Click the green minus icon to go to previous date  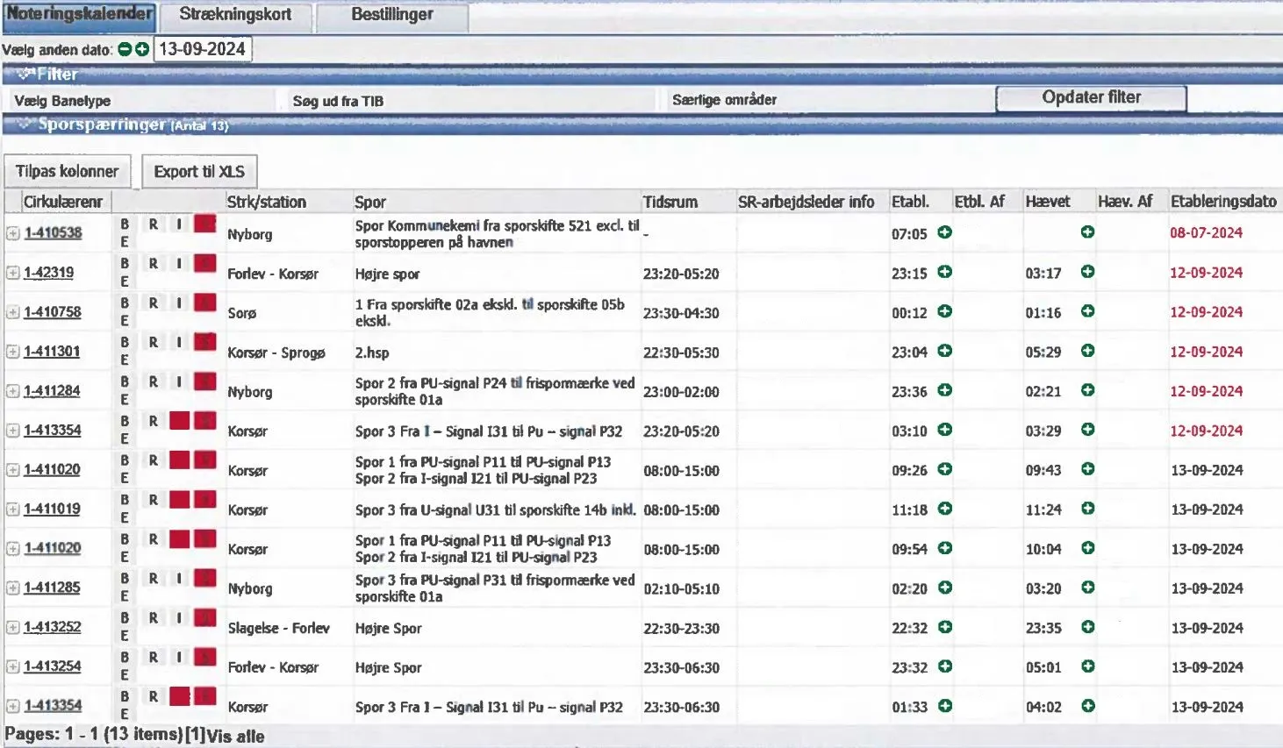point(125,50)
